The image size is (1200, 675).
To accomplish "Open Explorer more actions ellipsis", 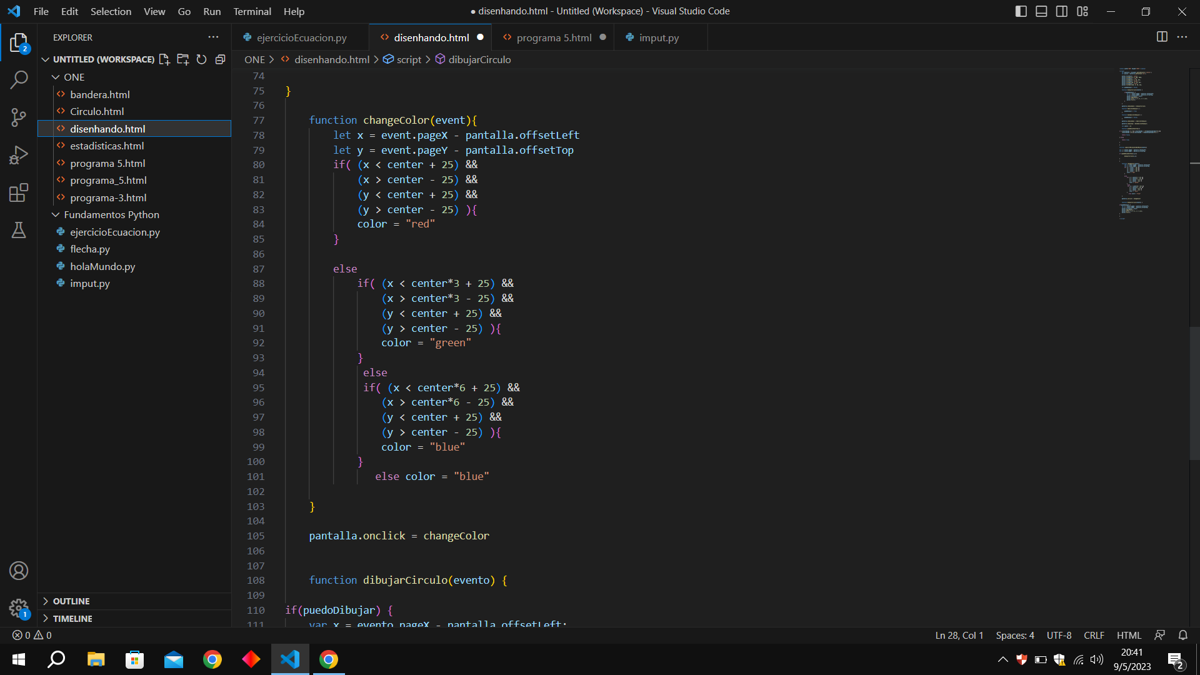I will (214, 37).
